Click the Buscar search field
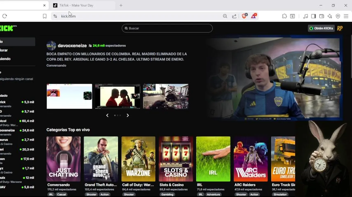The height and width of the screenshot is (197, 352). [167, 28]
